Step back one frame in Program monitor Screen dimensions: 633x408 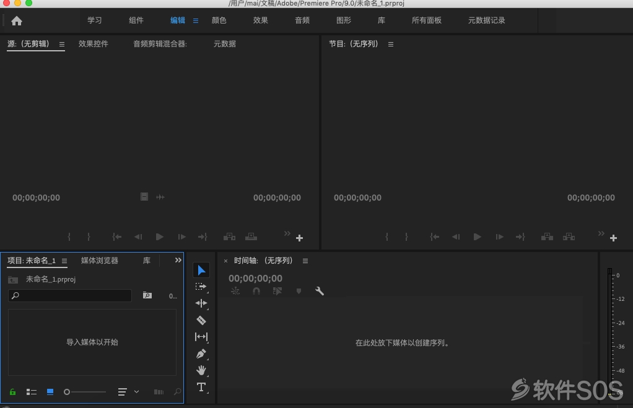(456, 237)
